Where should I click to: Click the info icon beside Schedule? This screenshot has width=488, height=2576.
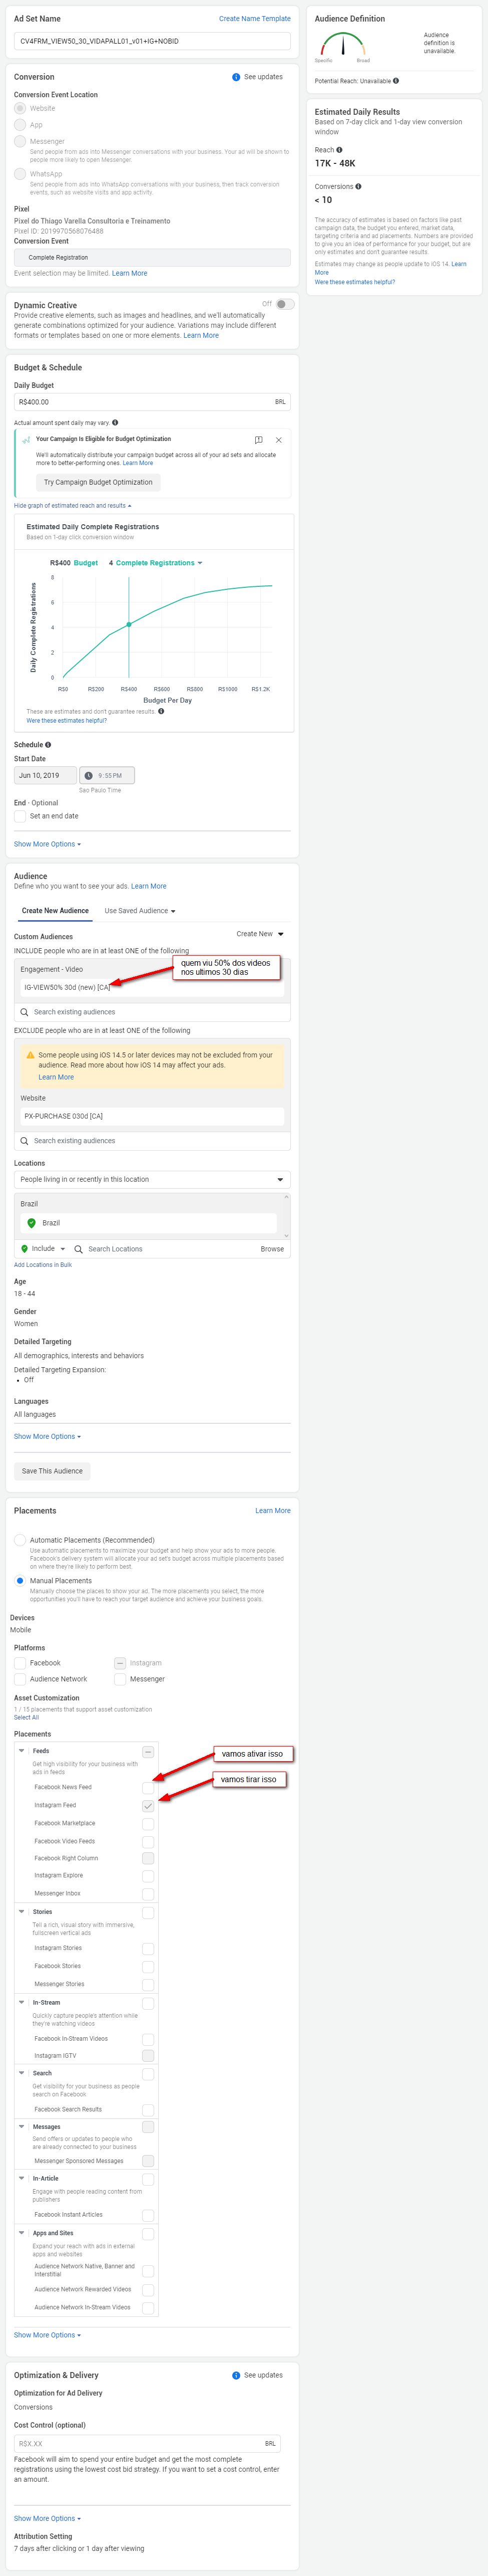coord(48,745)
